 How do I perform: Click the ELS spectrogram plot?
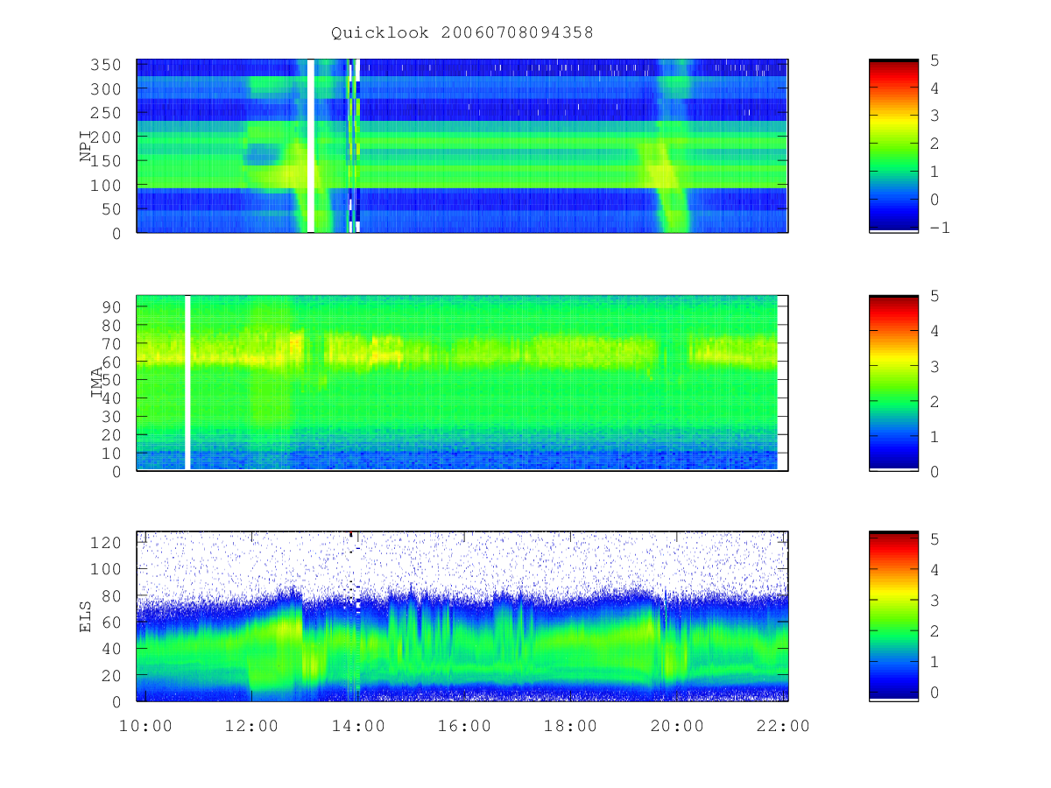pos(462,616)
